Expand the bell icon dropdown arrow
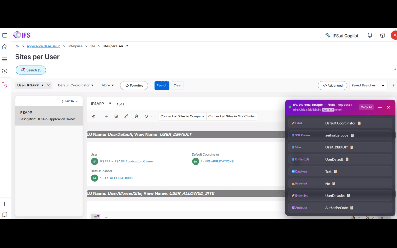Screen dimensions: 397x248 click(x=152, y=117)
